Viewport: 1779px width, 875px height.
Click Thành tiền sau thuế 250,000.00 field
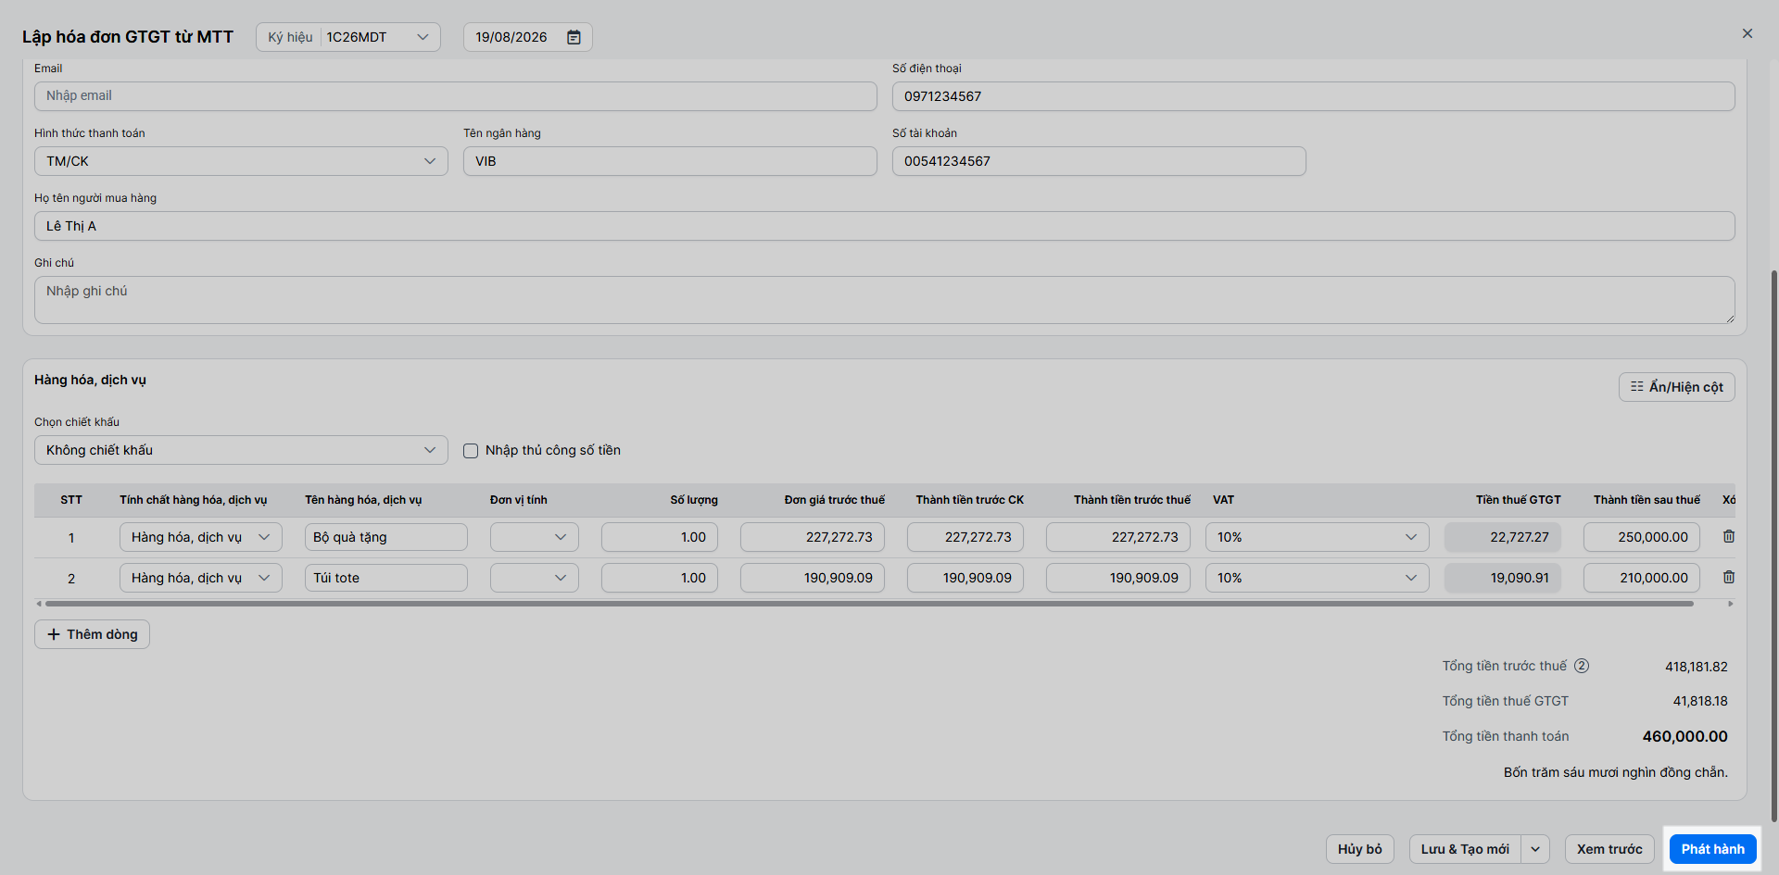1642,537
